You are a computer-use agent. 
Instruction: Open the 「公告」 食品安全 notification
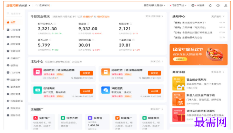coord(193,32)
